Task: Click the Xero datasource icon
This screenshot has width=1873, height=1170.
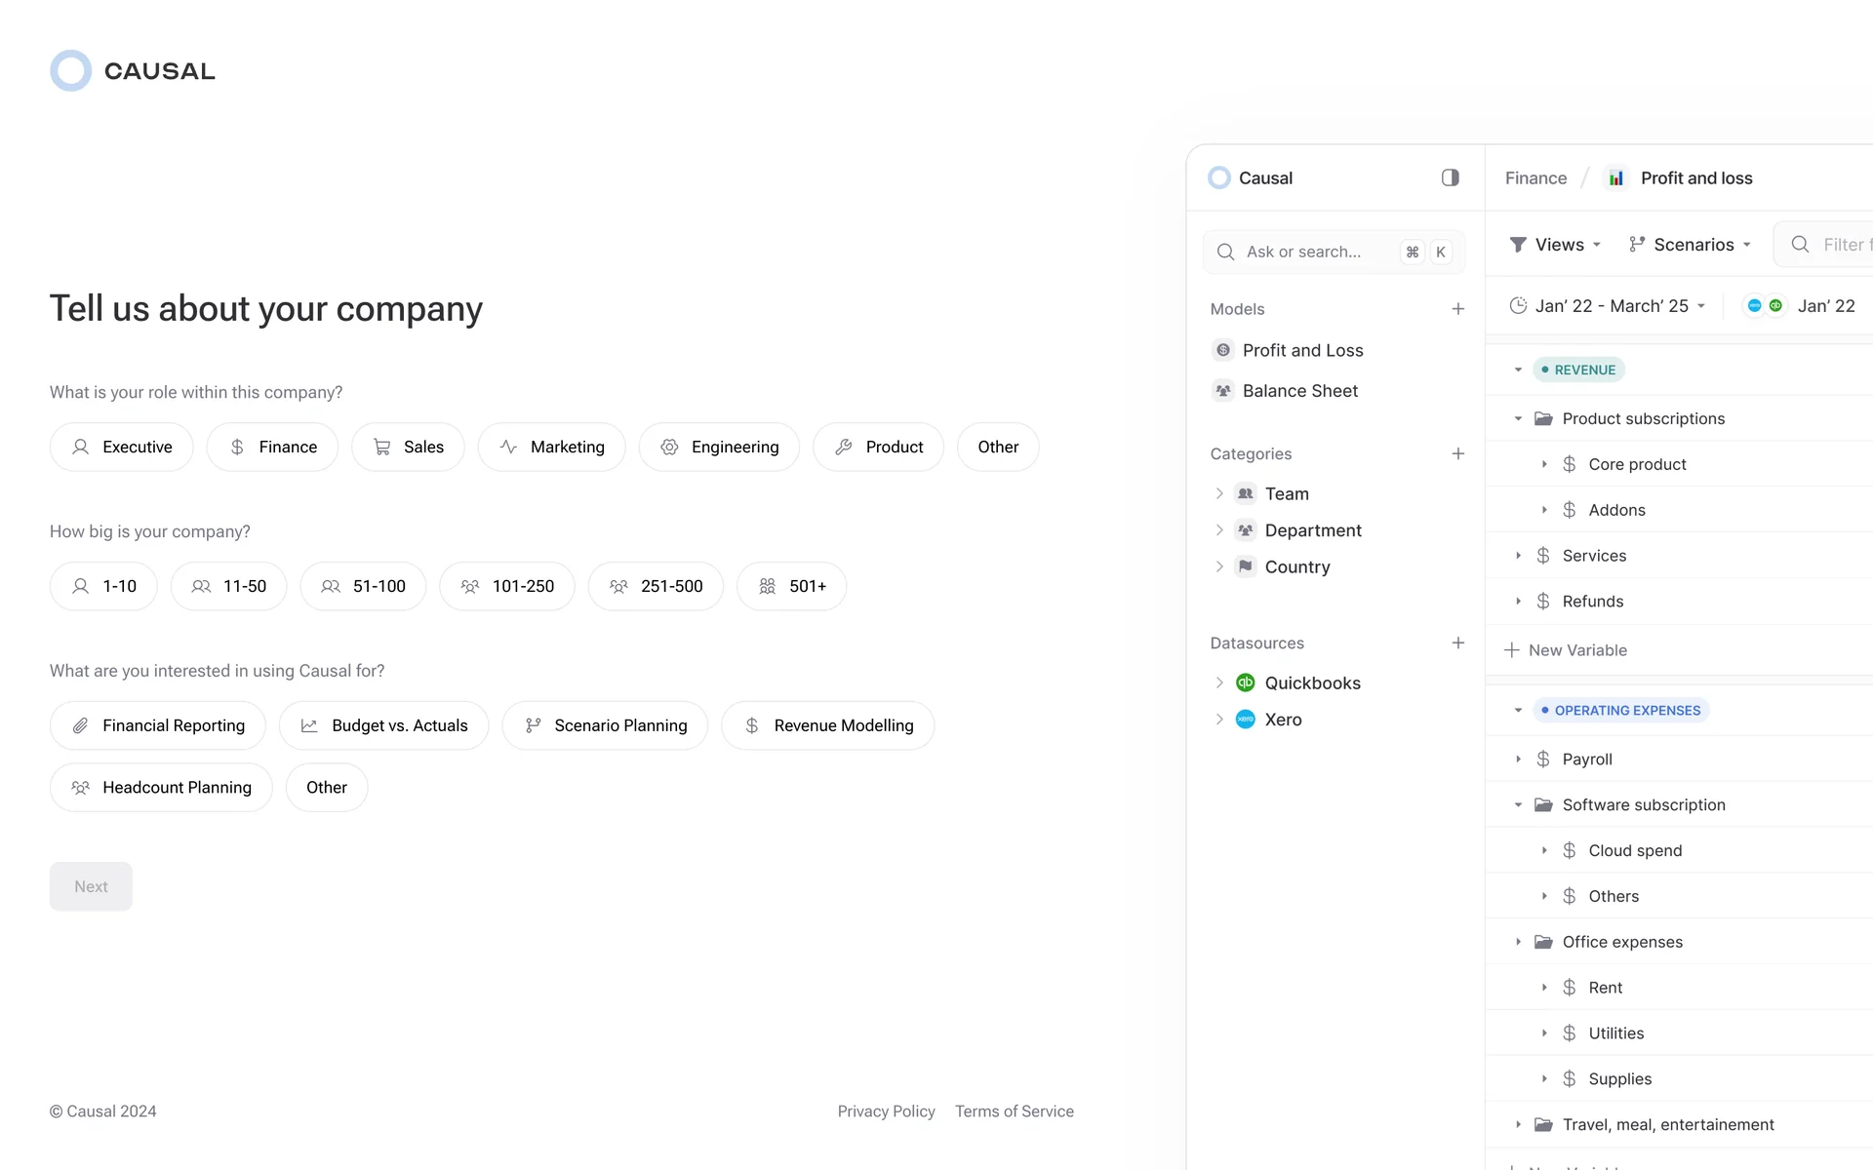Action: 1245,720
